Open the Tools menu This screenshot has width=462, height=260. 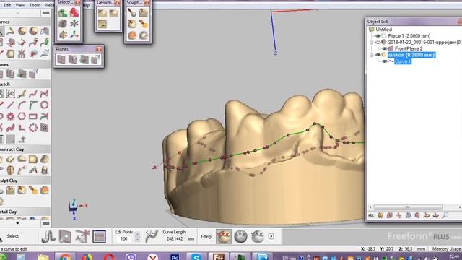pyautogui.click(x=35, y=5)
